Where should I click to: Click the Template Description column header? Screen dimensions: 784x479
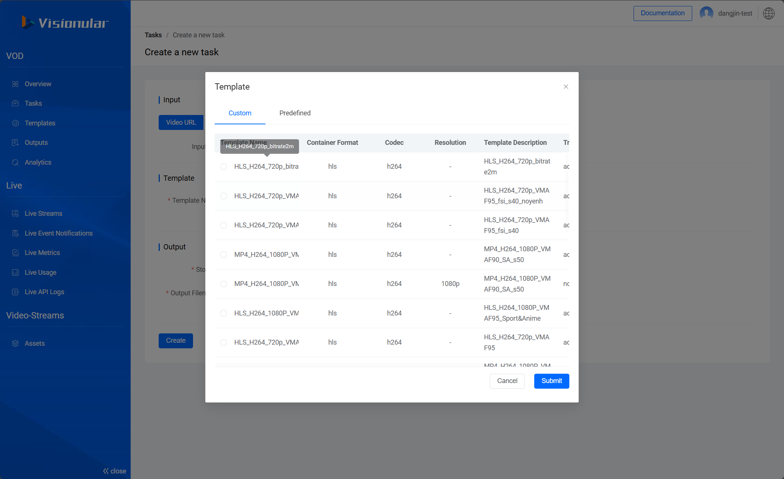pyautogui.click(x=515, y=143)
